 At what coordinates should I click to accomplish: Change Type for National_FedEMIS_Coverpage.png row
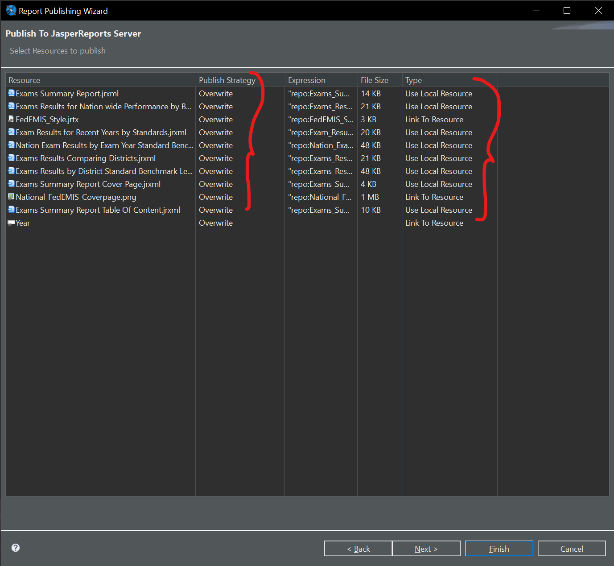click(434, 197)
